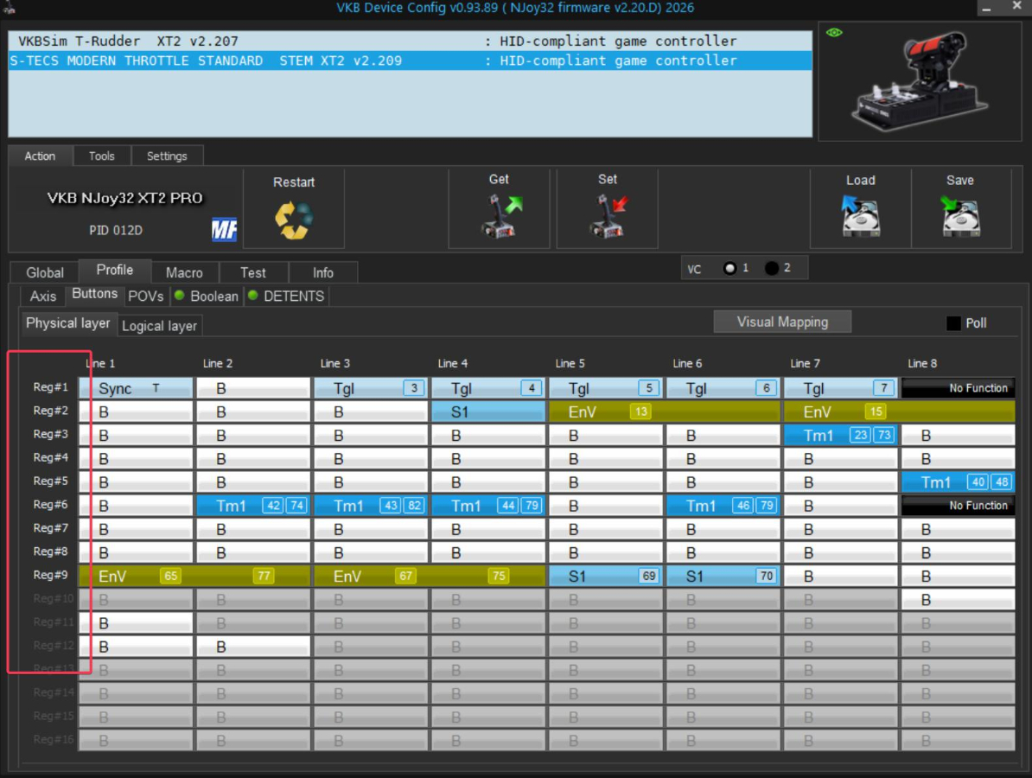Click Tgl cell numbered 6

723,388
